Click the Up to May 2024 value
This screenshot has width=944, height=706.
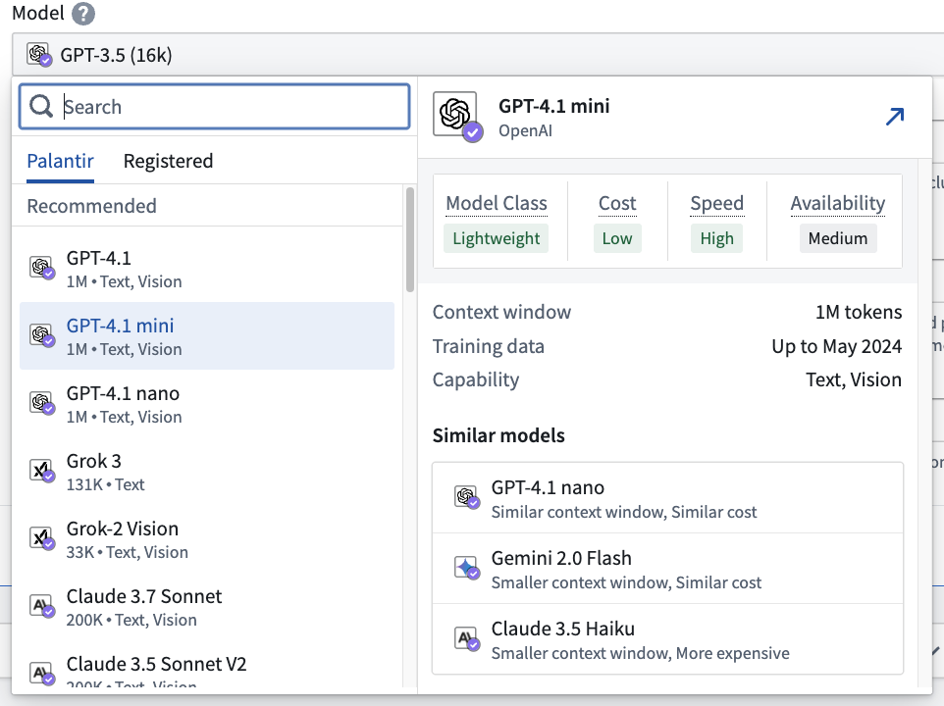tap(837, 346)
